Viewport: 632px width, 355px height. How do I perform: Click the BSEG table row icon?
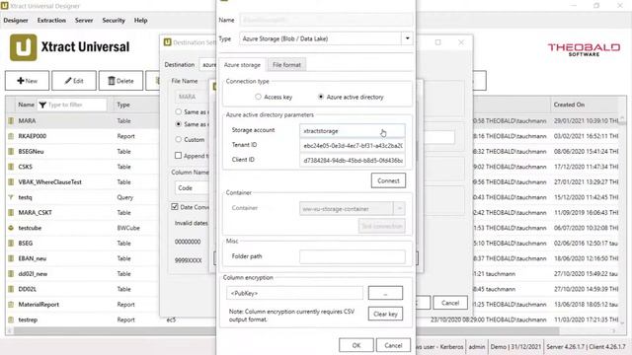(x=11, y=244)
